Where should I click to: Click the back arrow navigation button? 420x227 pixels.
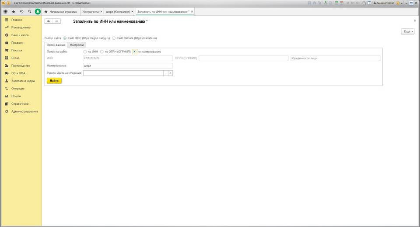(49, 21)
